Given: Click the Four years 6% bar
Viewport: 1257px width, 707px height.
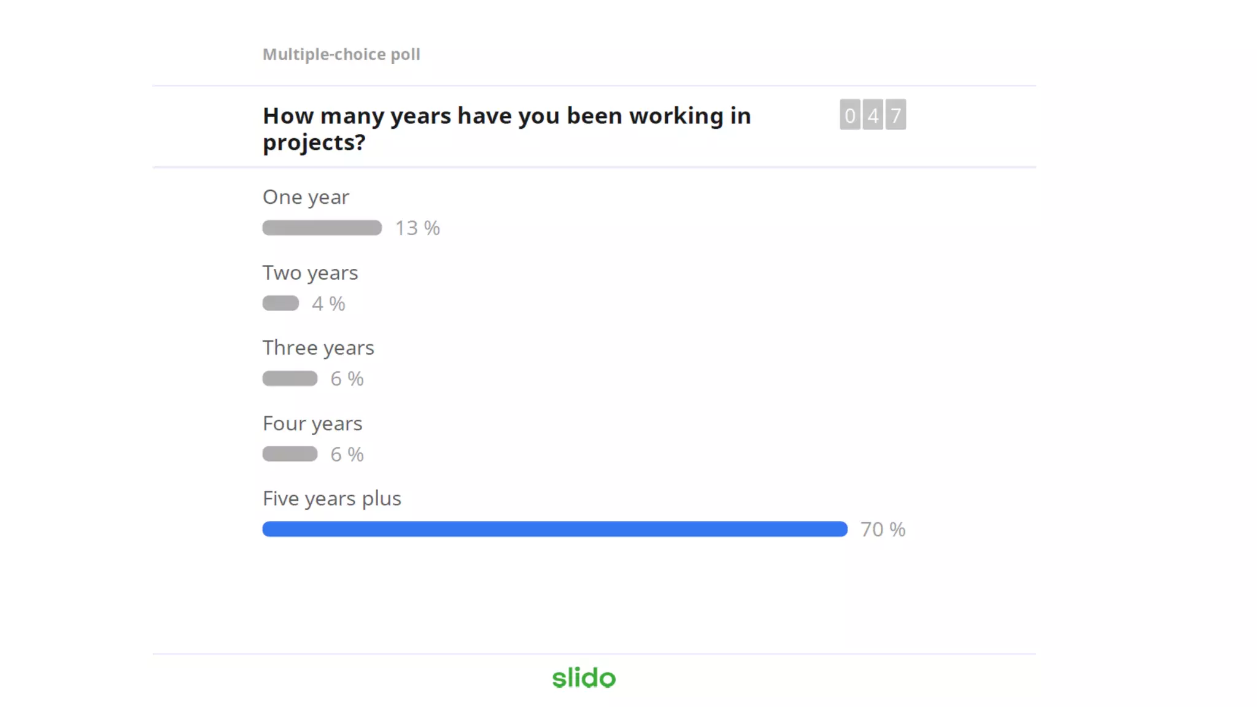Looking at the screenshot, I should 290,454.
